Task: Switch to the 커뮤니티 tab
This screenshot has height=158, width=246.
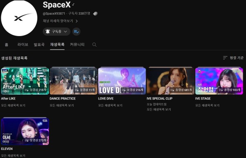Action: coord(77,45)
